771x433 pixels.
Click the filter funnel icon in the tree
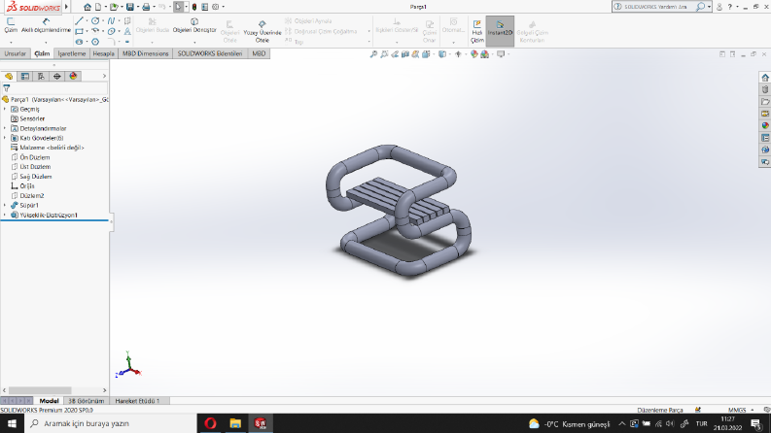click(x=7, y=88)
